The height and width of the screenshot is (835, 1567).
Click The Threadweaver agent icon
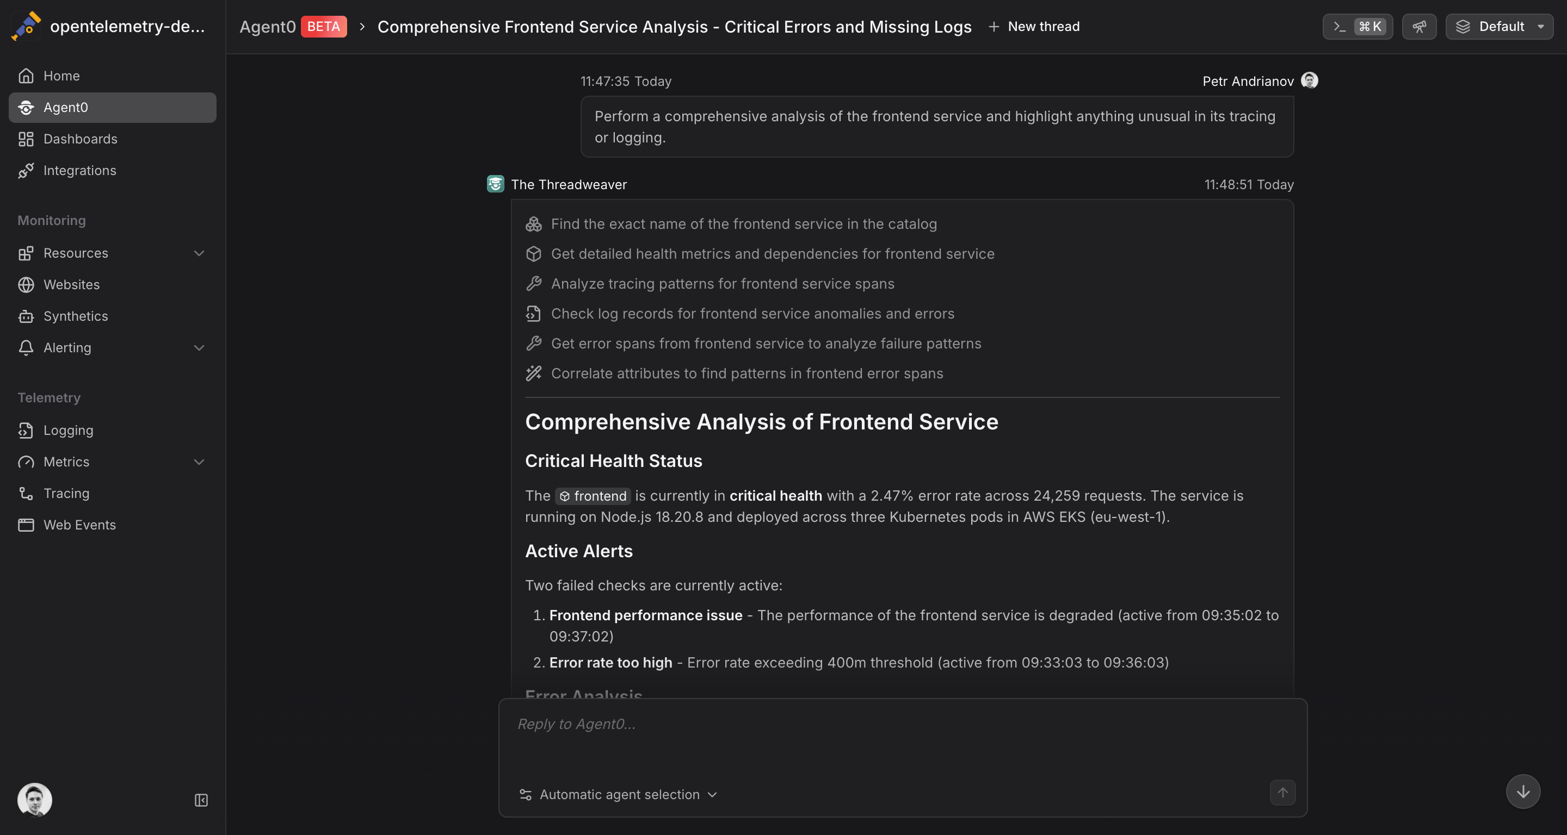click(x=495, y=184)
